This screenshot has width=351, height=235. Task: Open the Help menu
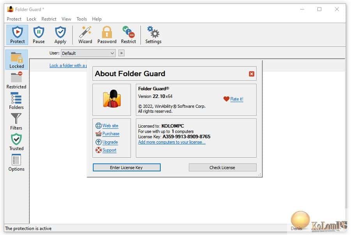point(97,19)
